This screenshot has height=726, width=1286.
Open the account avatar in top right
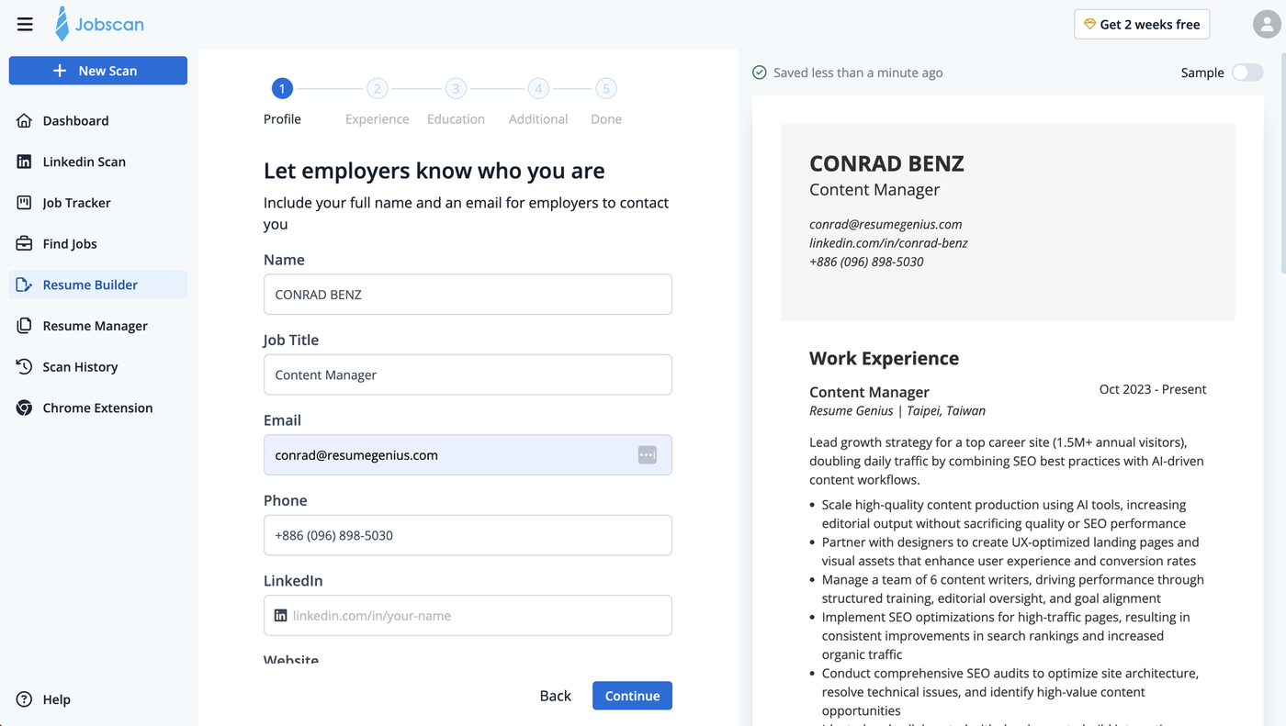1266,24
